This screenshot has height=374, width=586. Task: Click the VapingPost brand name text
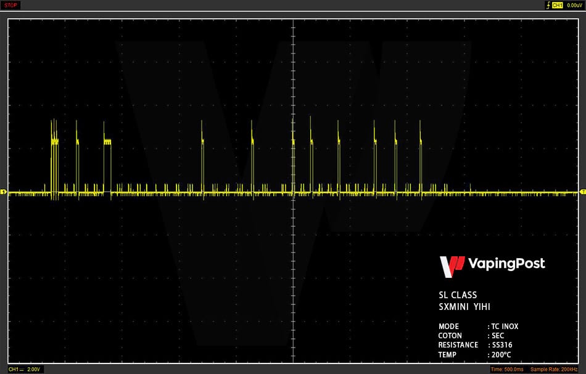pyautogui.click(x=506, y=264)
